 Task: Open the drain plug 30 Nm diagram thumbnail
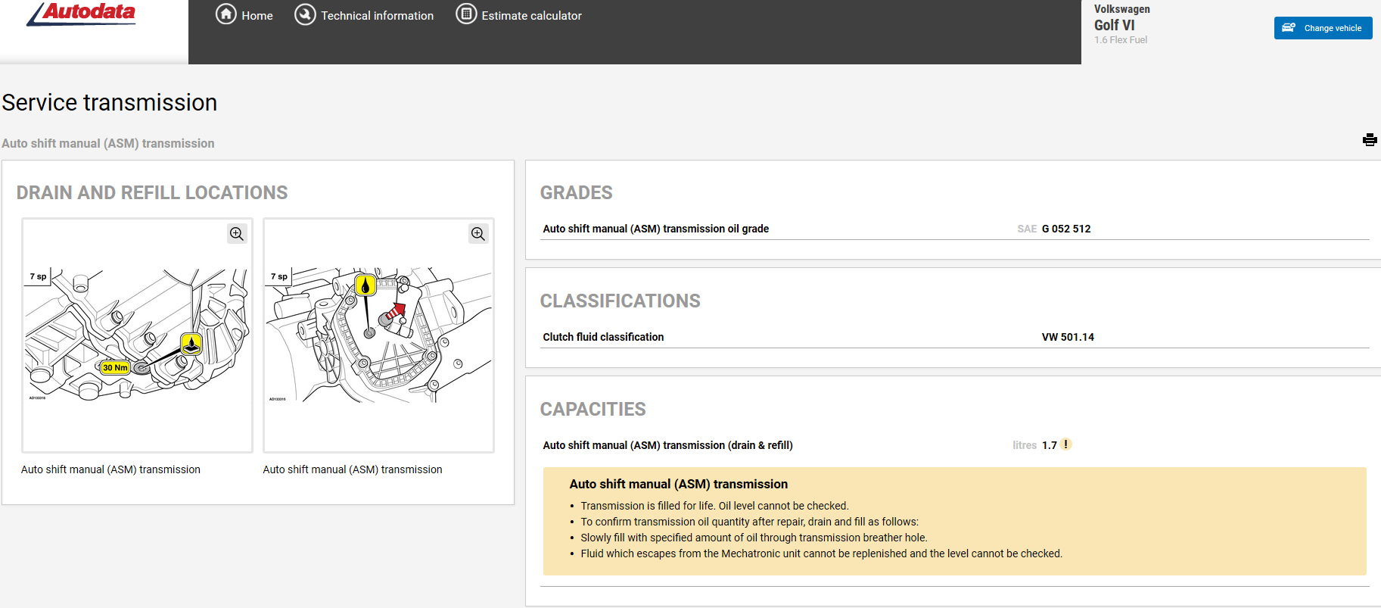pyautogui.click(x=137, y=335)
